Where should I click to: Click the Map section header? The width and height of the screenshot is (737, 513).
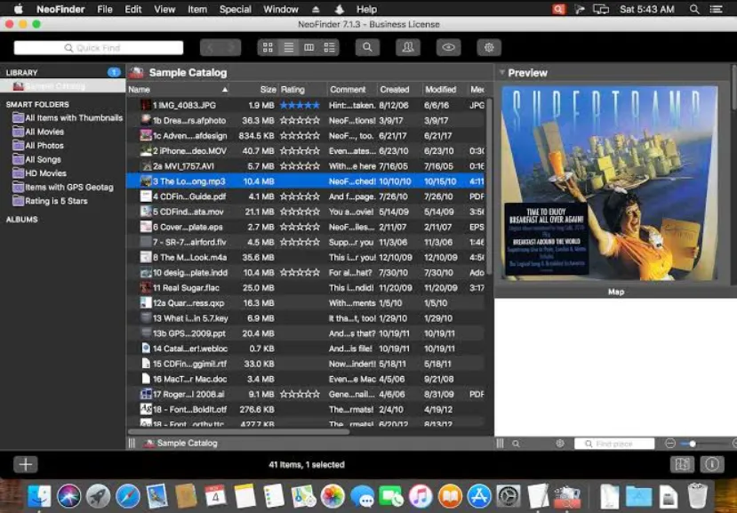point(616,292)
